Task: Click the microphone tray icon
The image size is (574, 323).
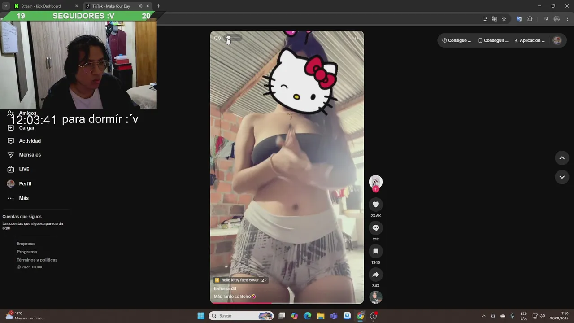Action: pyautogui.click(x=512, y=316)
